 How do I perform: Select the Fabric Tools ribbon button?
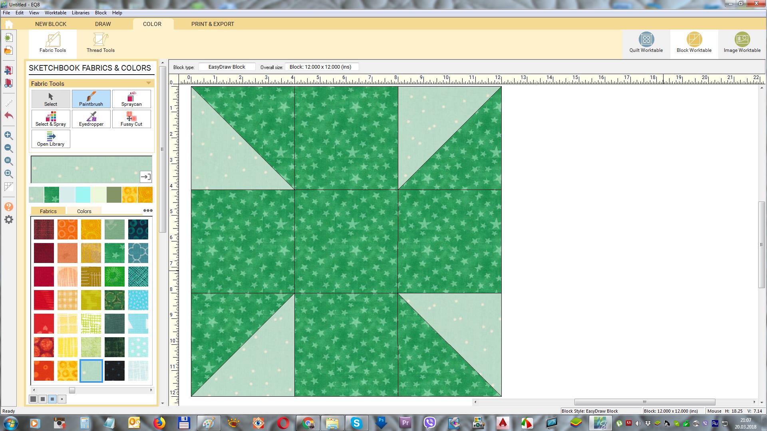click(53, 43)
